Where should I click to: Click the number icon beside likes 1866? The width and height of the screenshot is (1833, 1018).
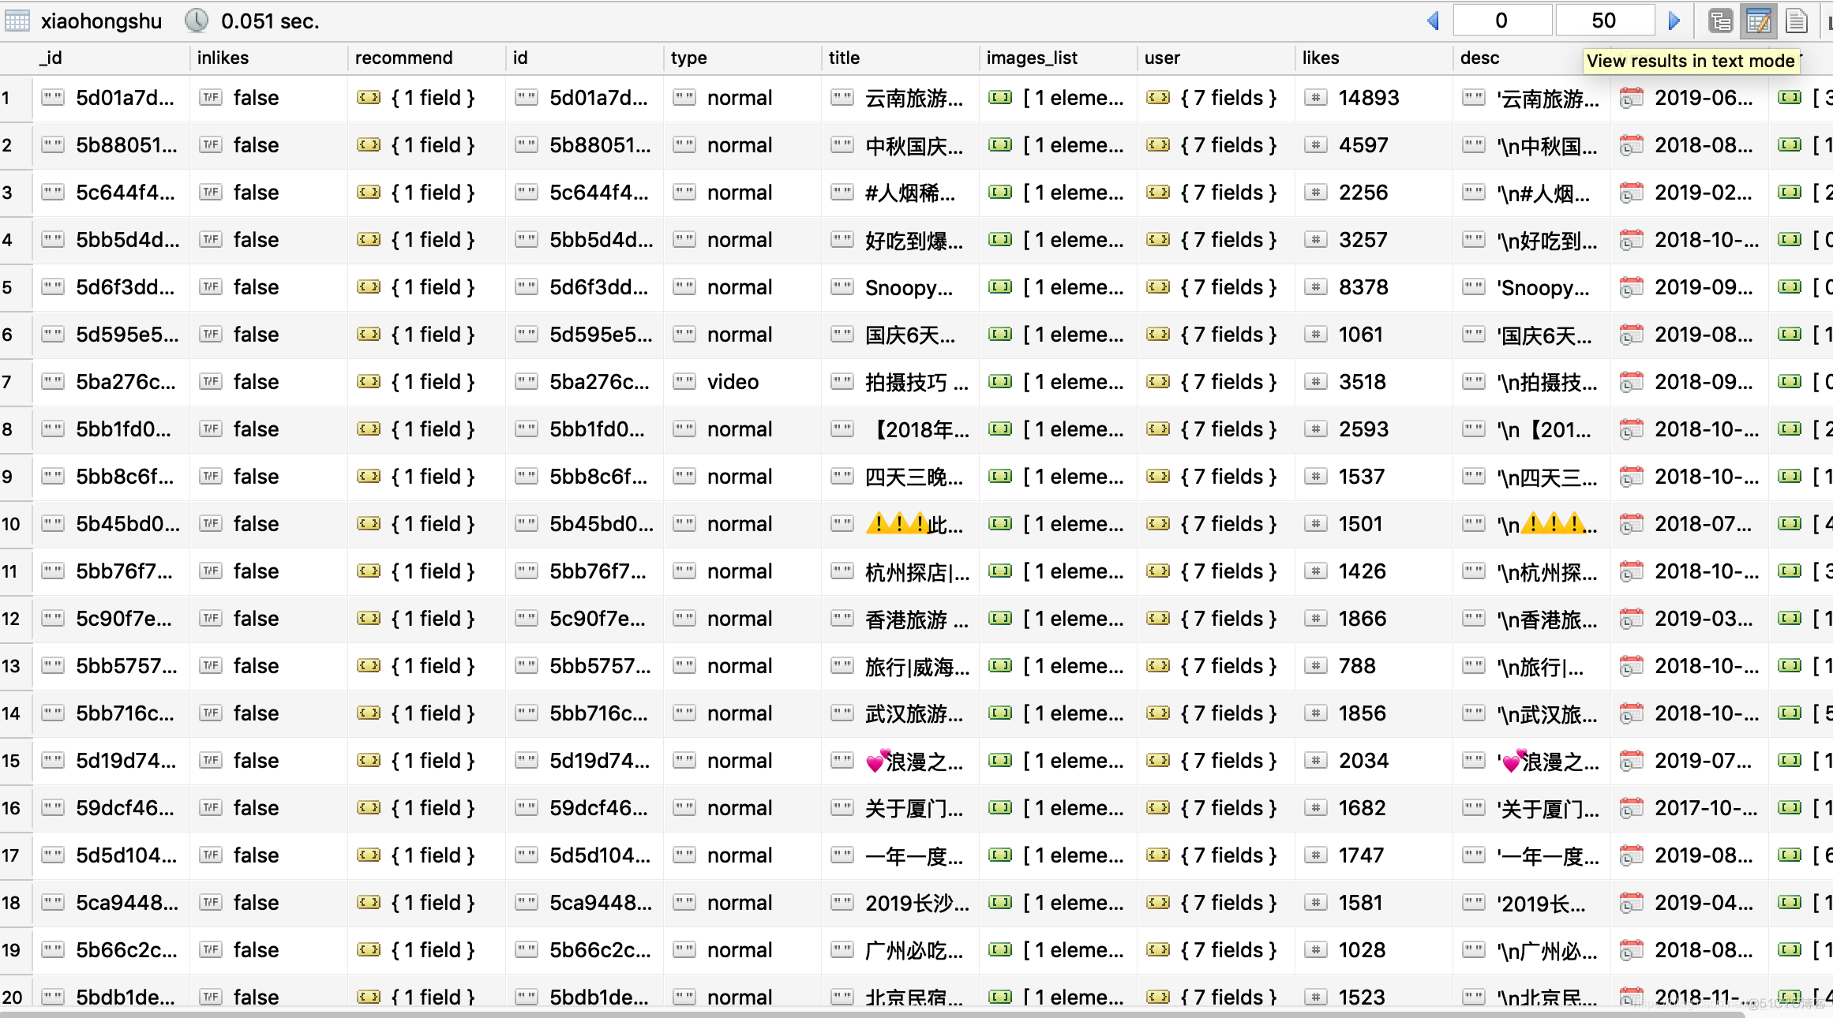1315,619
